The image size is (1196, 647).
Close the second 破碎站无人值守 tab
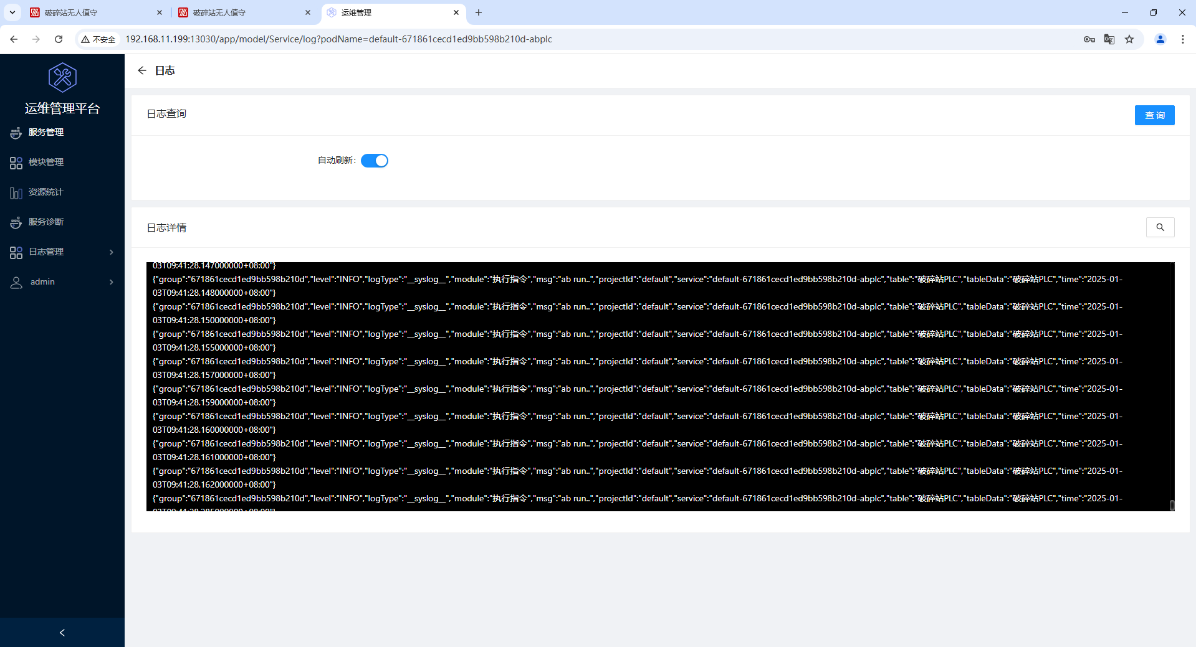(308, 12)
